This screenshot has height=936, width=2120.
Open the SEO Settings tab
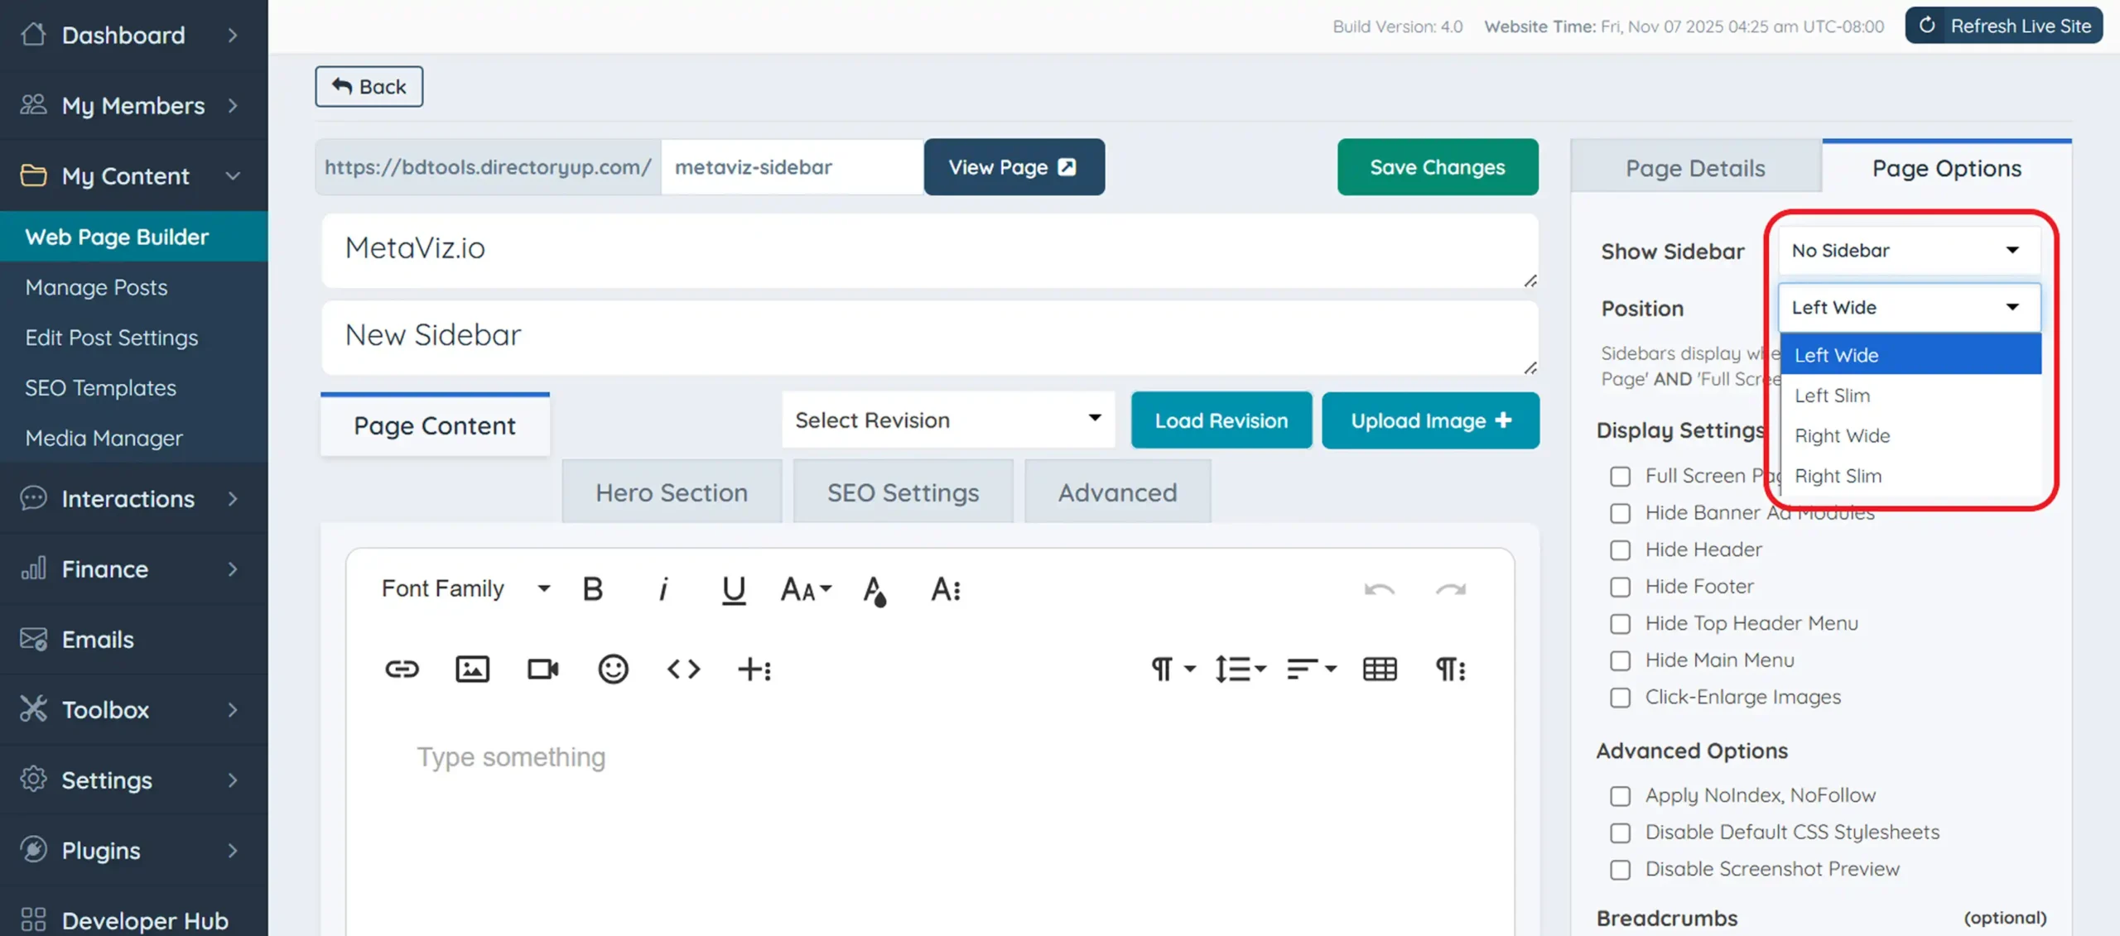[902, 492]
